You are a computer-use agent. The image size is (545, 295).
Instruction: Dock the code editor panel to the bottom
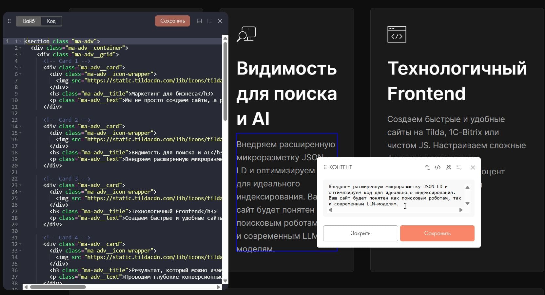click(199, 21)
